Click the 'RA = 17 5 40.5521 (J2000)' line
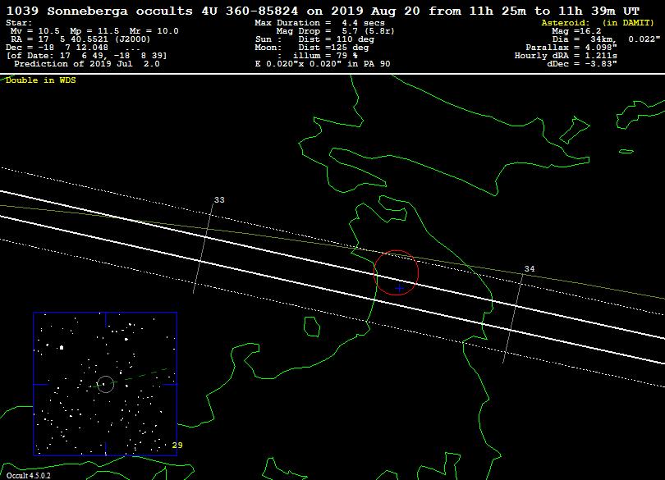Viewport: 665px width, 480px height. point(80,39)
